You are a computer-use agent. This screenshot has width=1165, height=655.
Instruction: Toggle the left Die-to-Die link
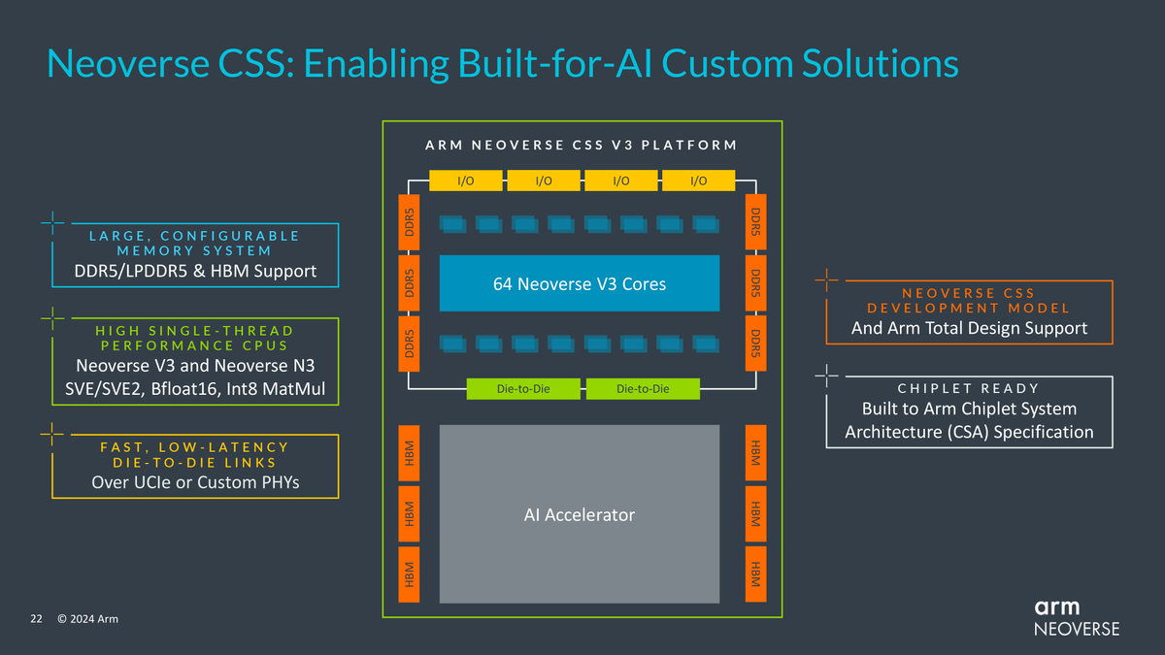[523, 388]
